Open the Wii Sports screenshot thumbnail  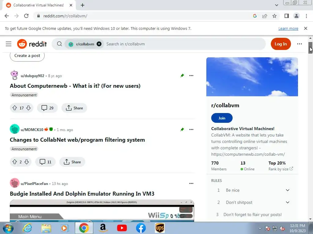(x=102, y=211)
